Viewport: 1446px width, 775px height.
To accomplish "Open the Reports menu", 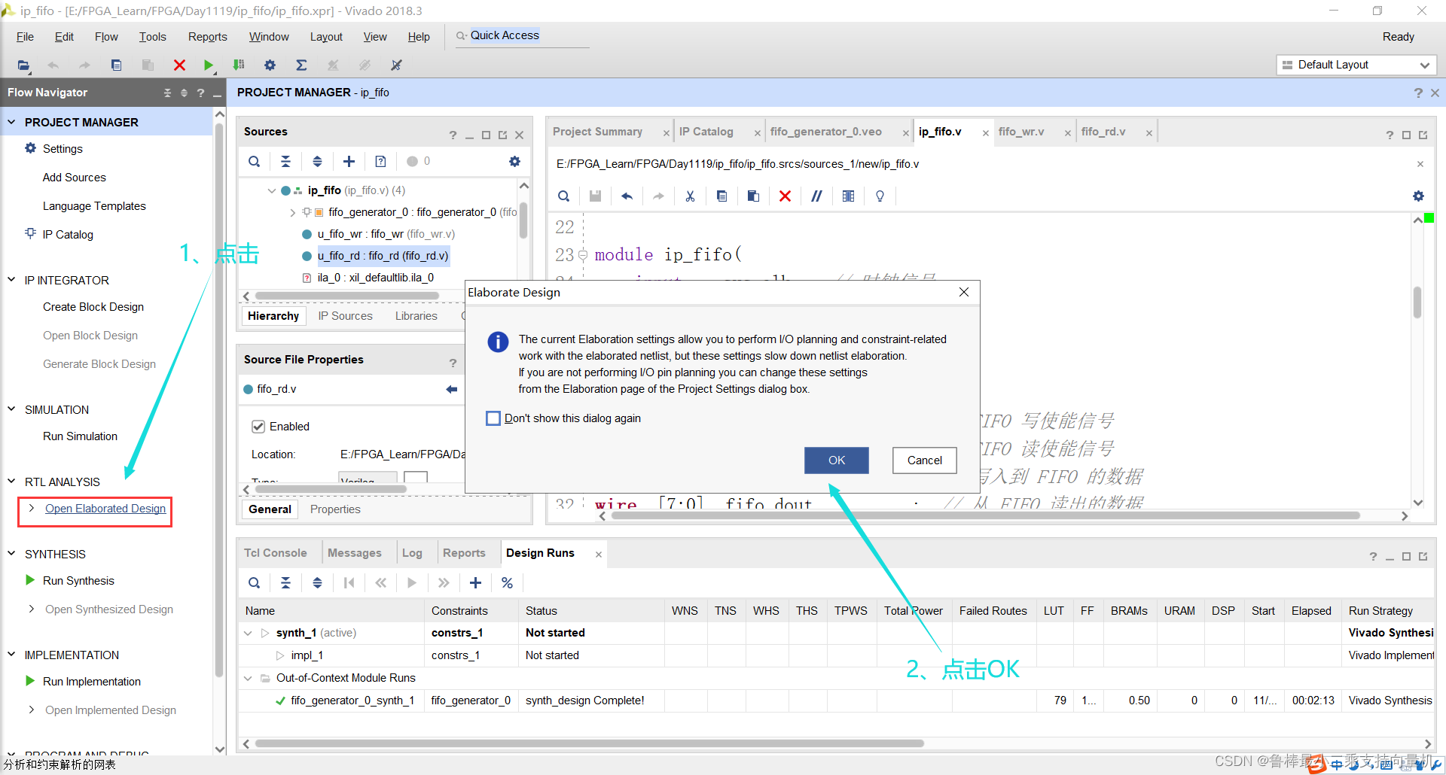I will 207,37.
